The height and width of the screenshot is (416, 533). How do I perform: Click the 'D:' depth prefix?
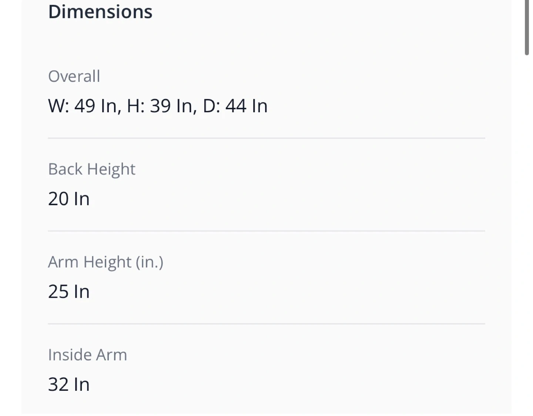coord(212,106)
